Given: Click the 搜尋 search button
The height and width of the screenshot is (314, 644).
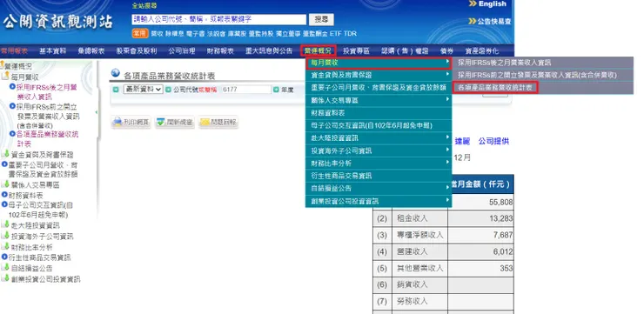Looking at the screenshot, I should pyautogui.click(x=322, y=19).
